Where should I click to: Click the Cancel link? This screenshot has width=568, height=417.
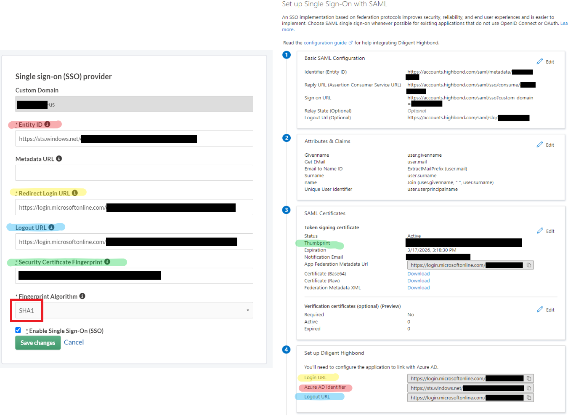74,342
